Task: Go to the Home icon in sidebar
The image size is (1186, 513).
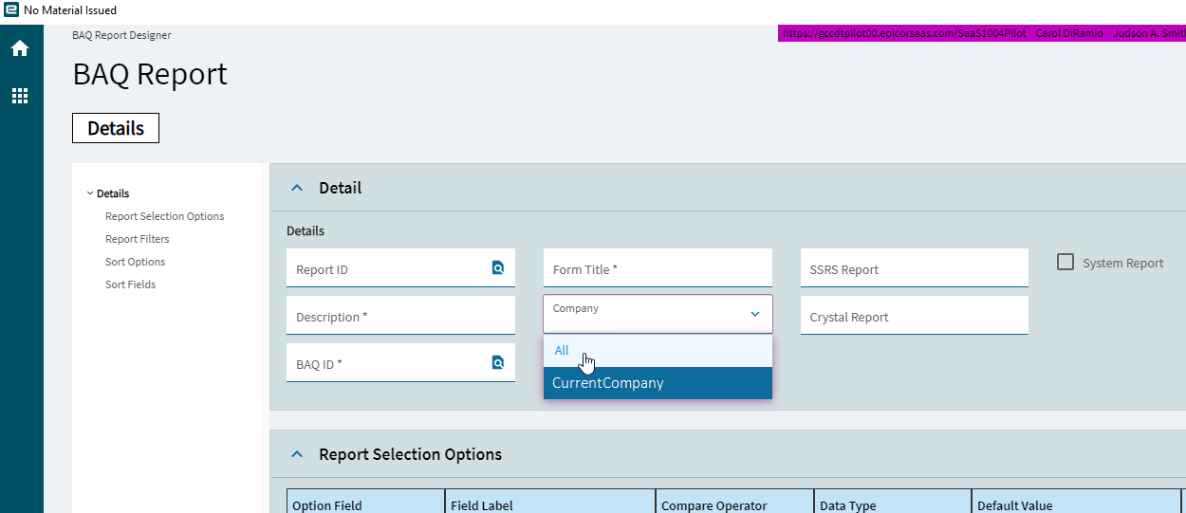Action: click(x=20, y=48)
